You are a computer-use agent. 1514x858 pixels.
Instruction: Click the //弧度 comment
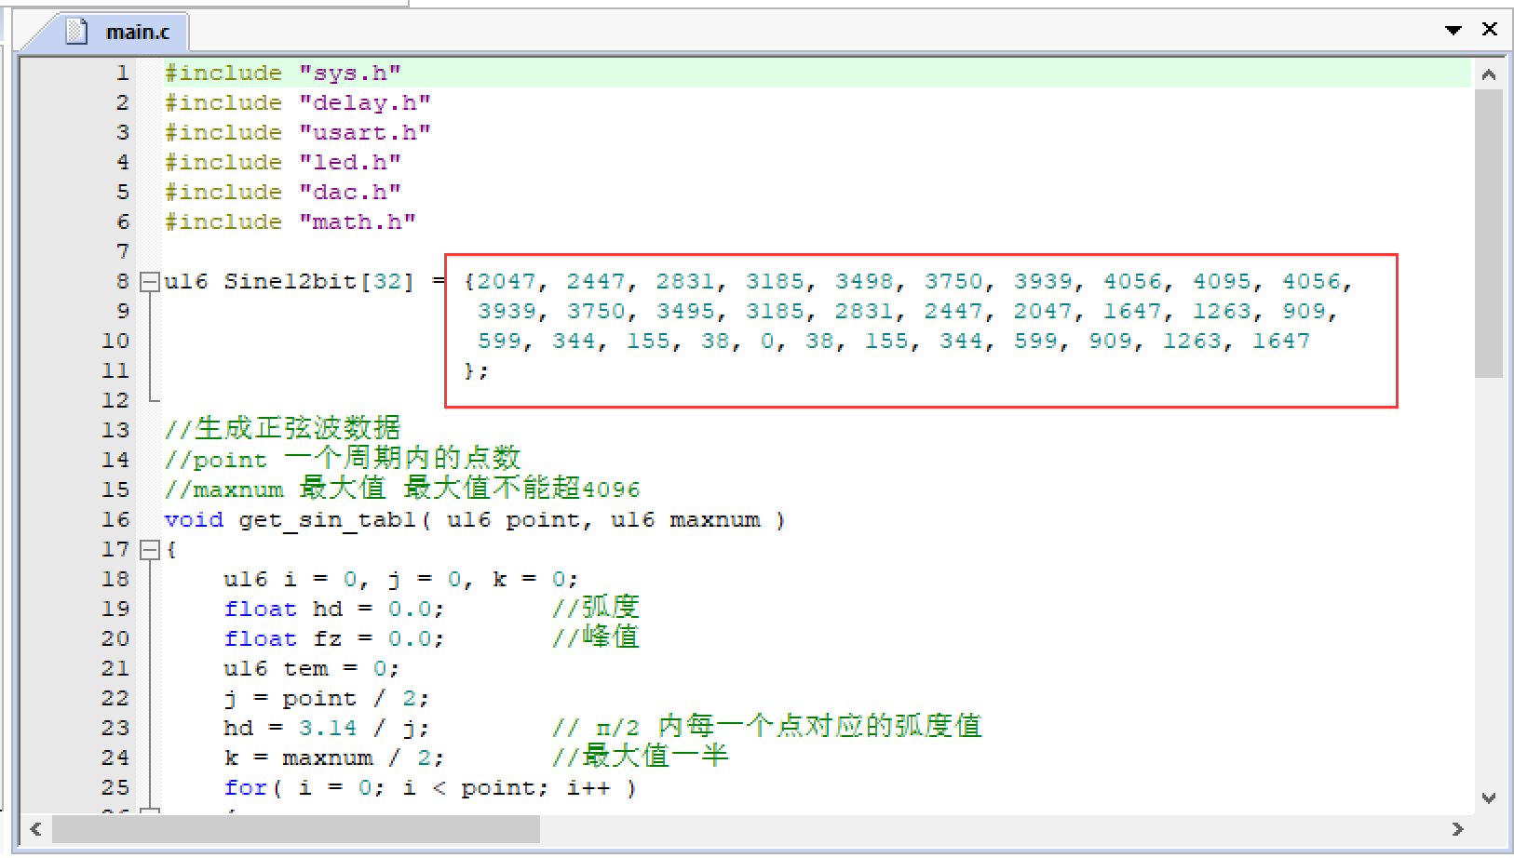coord(596,608)
